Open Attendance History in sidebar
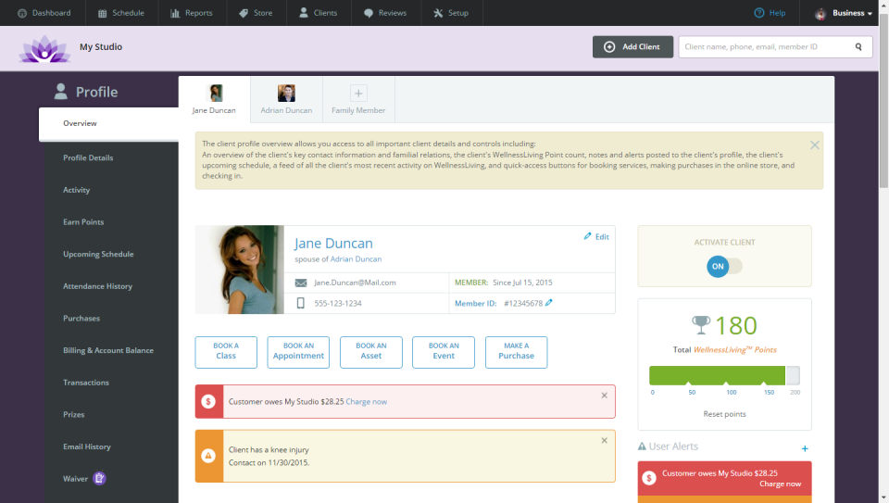Screen dimensions: 889x503 click(x=97, y=286)
